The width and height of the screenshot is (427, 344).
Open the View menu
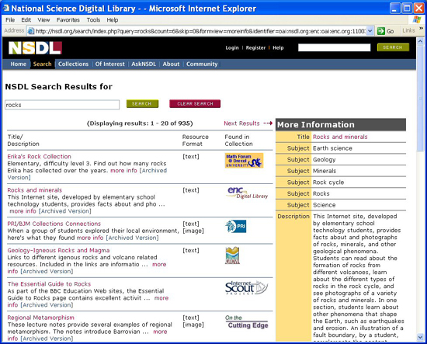(43, 20)
